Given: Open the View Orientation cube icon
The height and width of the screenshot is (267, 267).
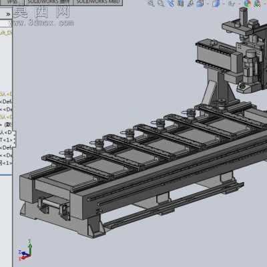Looking at the screenshot, I should point(200,3).
